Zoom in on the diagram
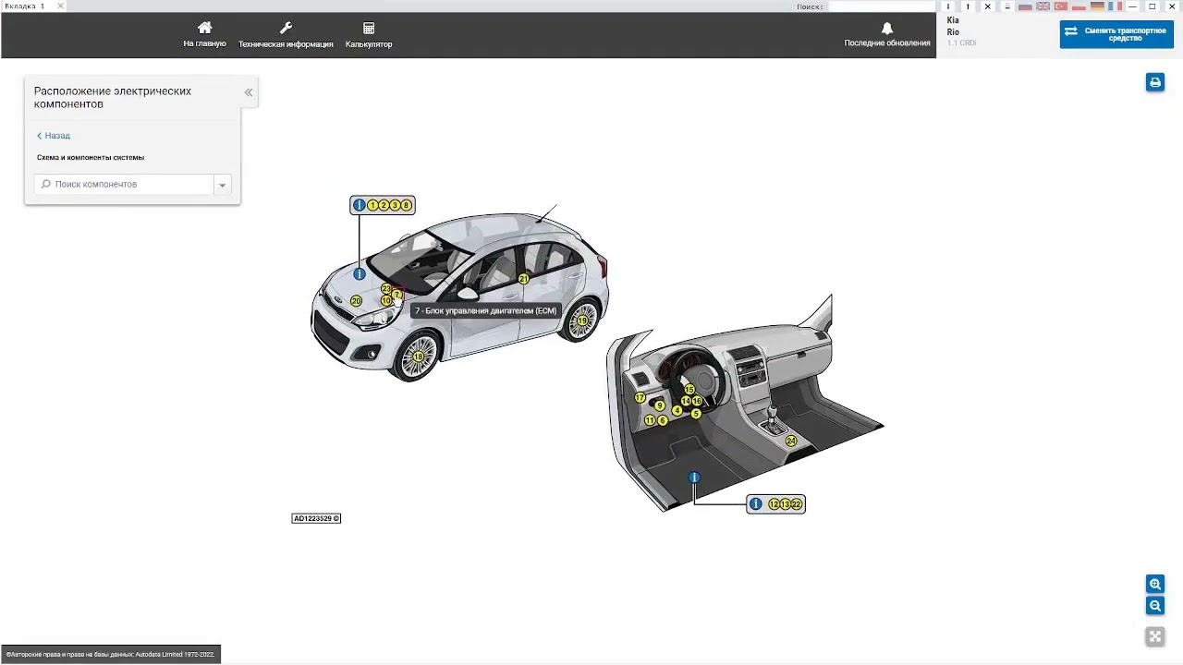1183x665 pixels. click(1155, 584)
